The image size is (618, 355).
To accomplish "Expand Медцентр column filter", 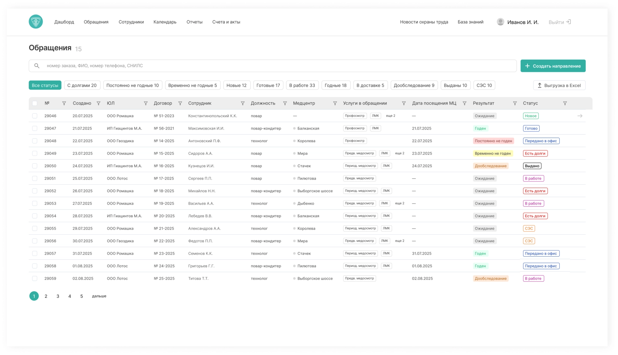I will click(335, 104).
